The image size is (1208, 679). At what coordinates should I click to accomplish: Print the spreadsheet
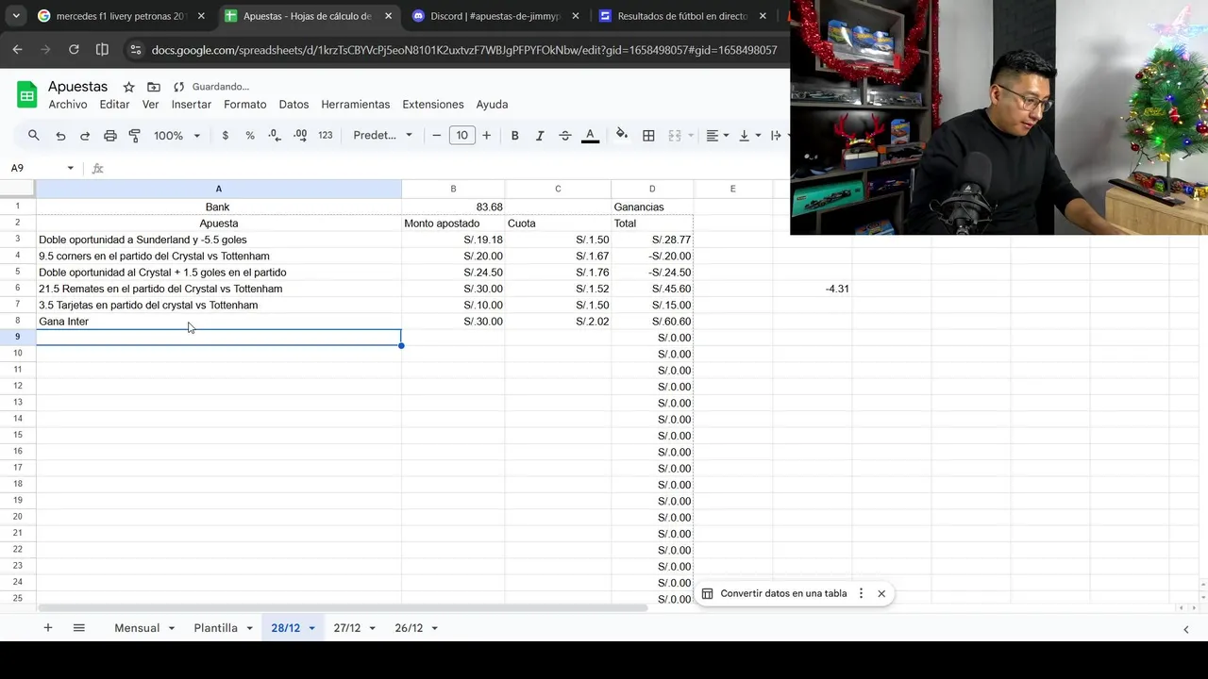click(x=110, y=136)
